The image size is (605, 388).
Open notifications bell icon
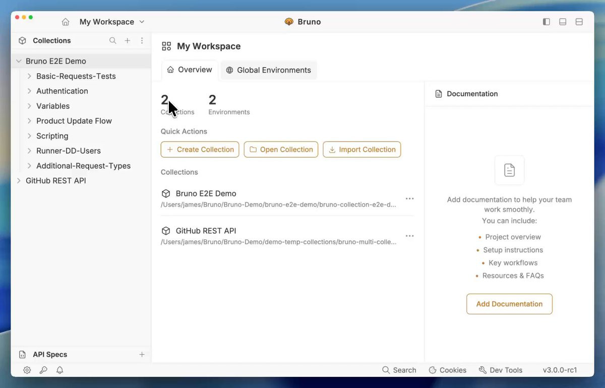(x=59, y=370)
